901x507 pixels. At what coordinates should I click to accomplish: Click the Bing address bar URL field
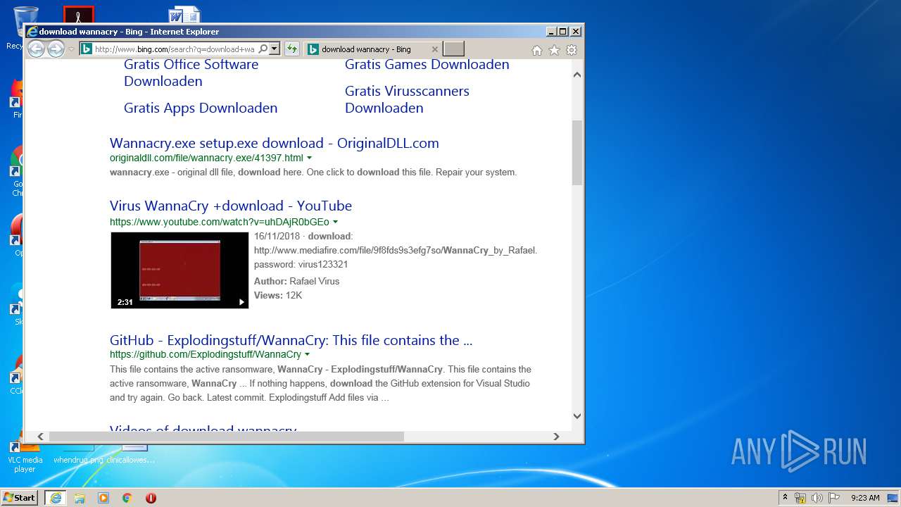[x=175, y=49]
